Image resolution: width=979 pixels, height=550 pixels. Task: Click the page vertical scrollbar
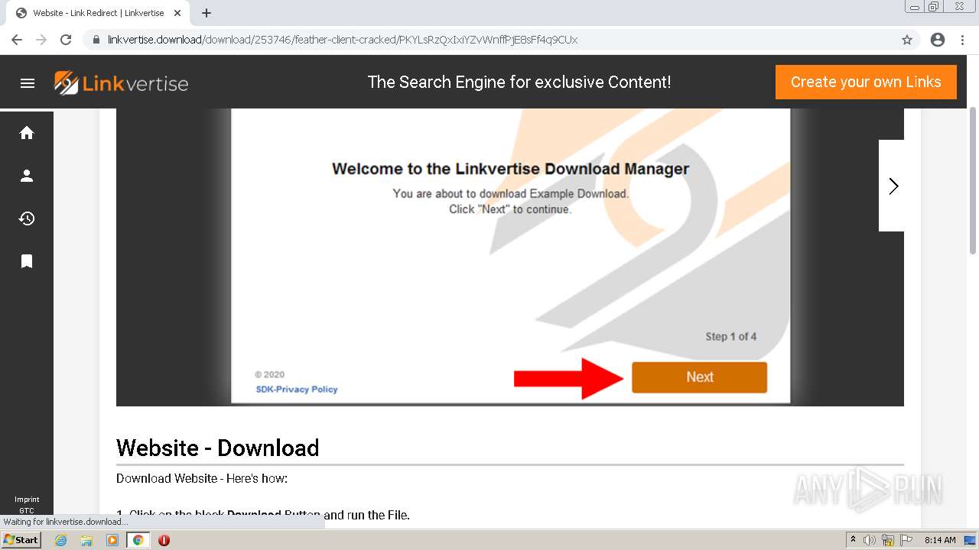(x=973, y=180)
